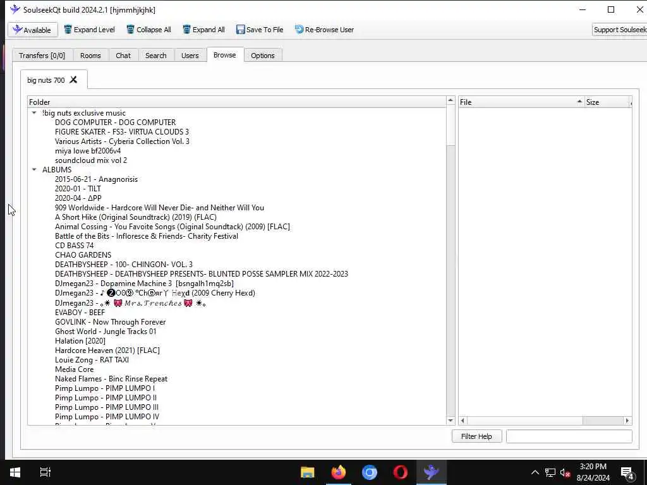The width and height of the screenshot is (647, 485).
Task: Select FIGURE SKATER - FS3- VIRTUA CLOUDS 3
Action: (122, 132)
